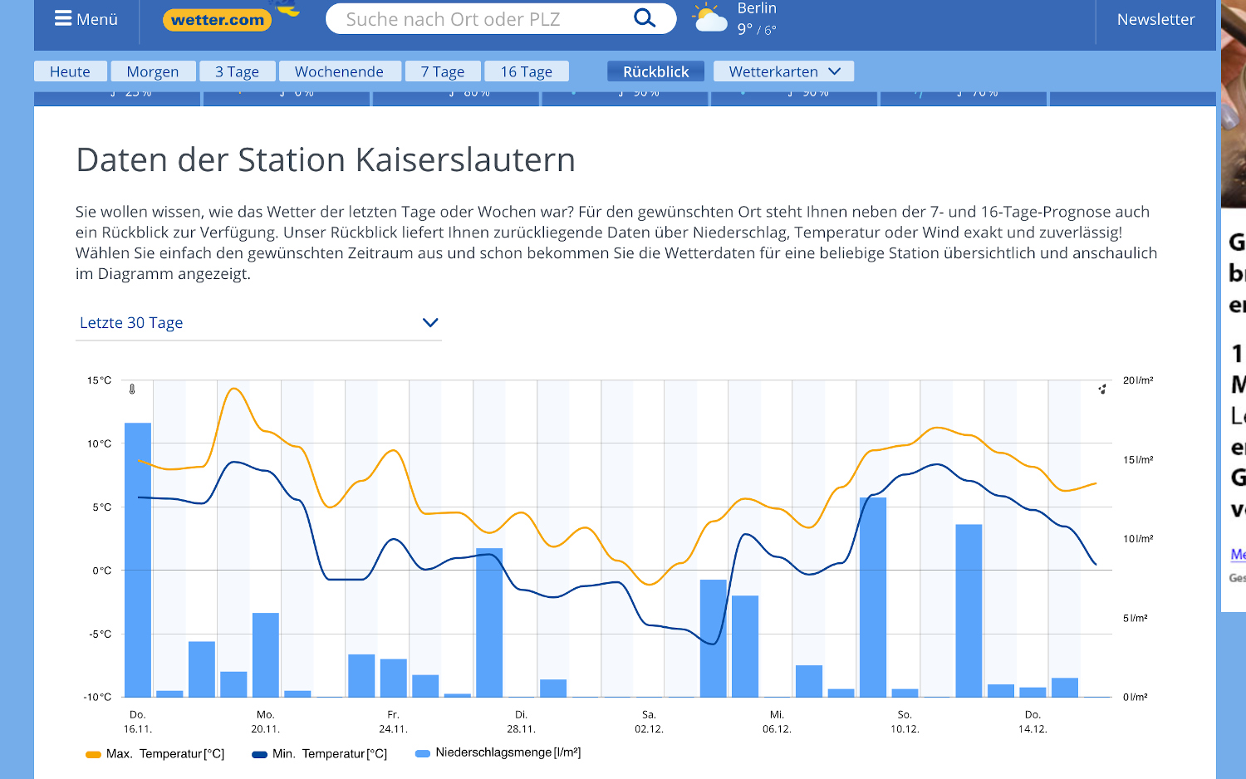Open the 16 Tage forecast tab
This screenshot has height=779, width=1246.
click(526, 71)
